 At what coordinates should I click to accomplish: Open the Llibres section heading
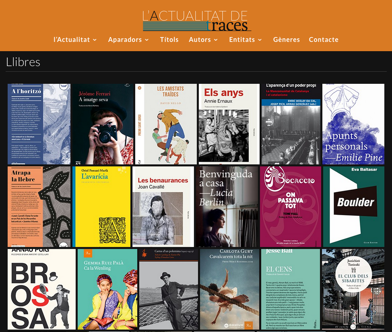coord(23,62)
